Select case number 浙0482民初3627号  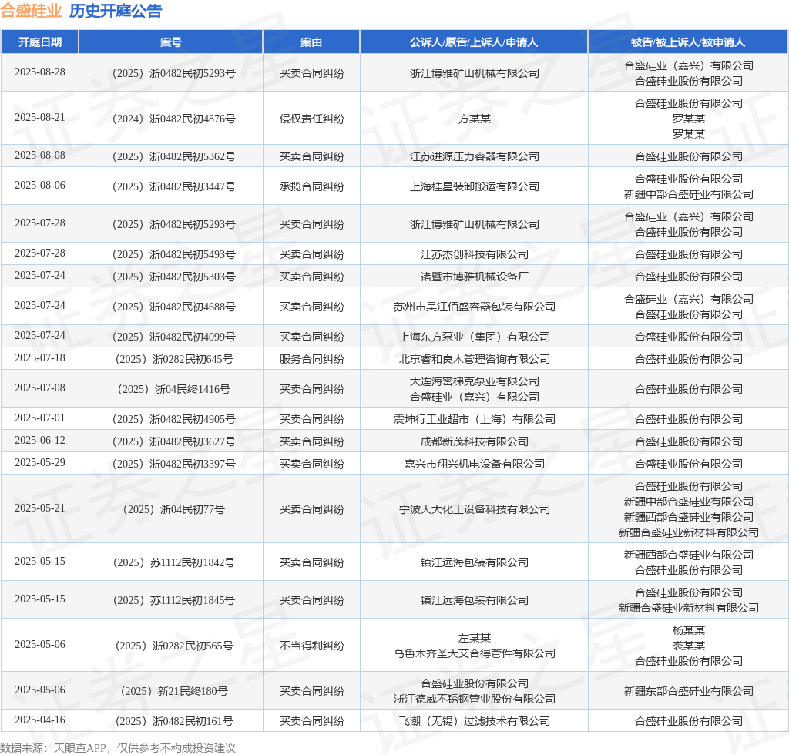click(x=173, y=441)
